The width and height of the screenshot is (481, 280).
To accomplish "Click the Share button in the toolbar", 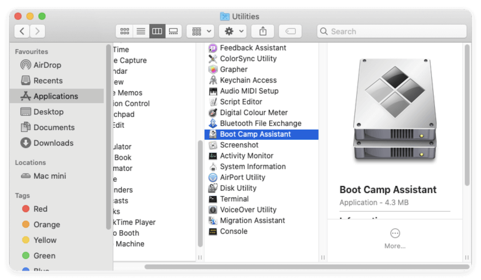I will coord(262,31).
